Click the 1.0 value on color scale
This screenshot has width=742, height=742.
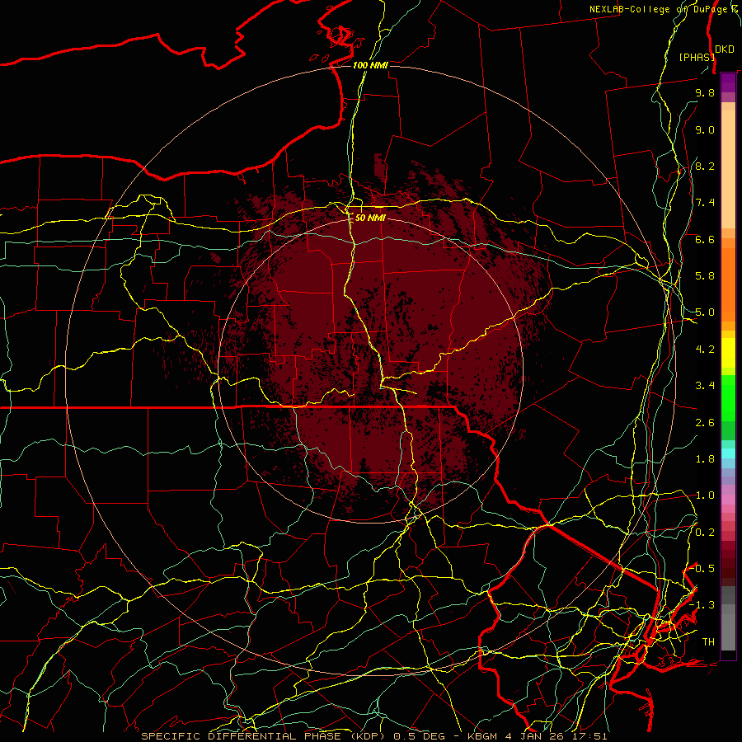(x=705, y=495)
